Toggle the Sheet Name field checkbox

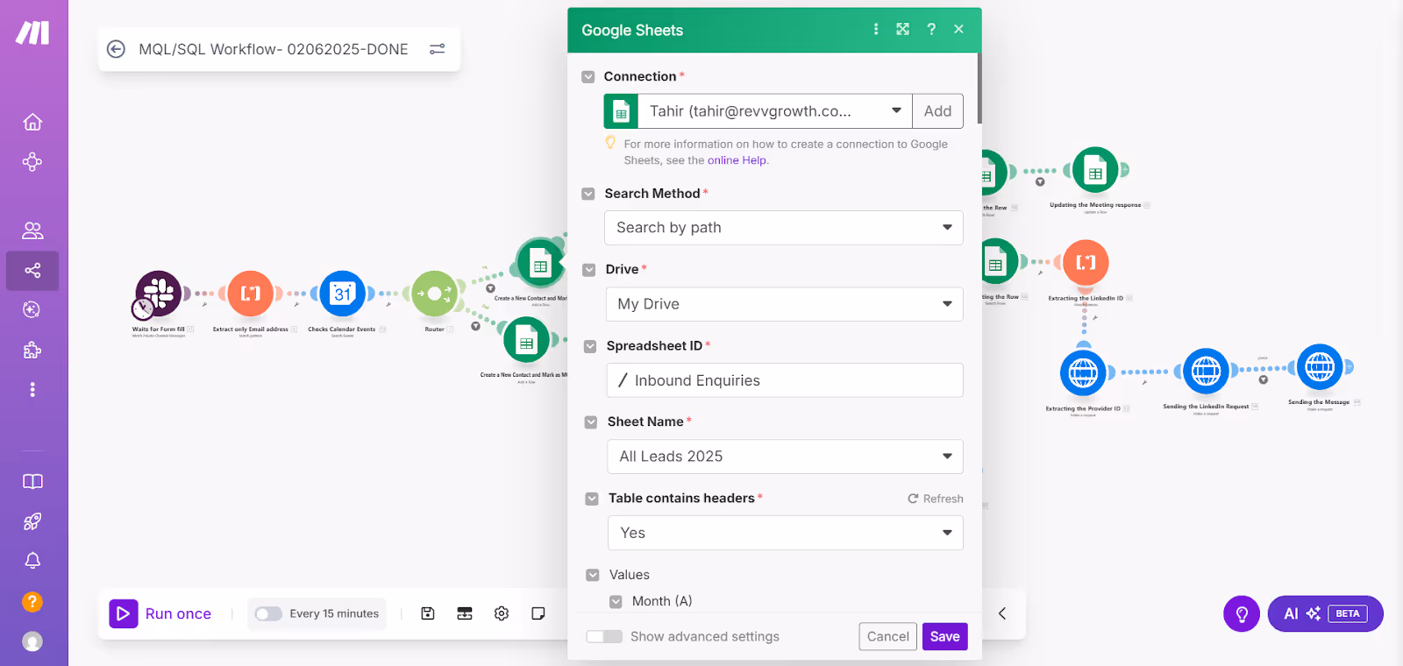click(591, 422)
